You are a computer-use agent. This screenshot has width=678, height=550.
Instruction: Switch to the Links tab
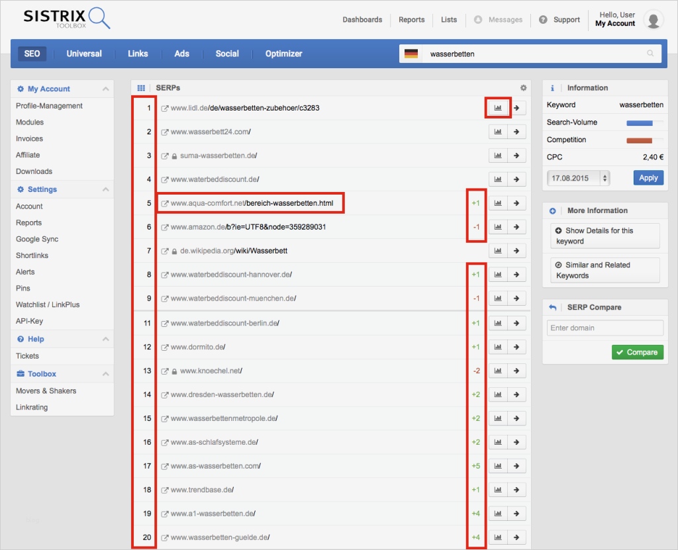(x=138, y=54)
